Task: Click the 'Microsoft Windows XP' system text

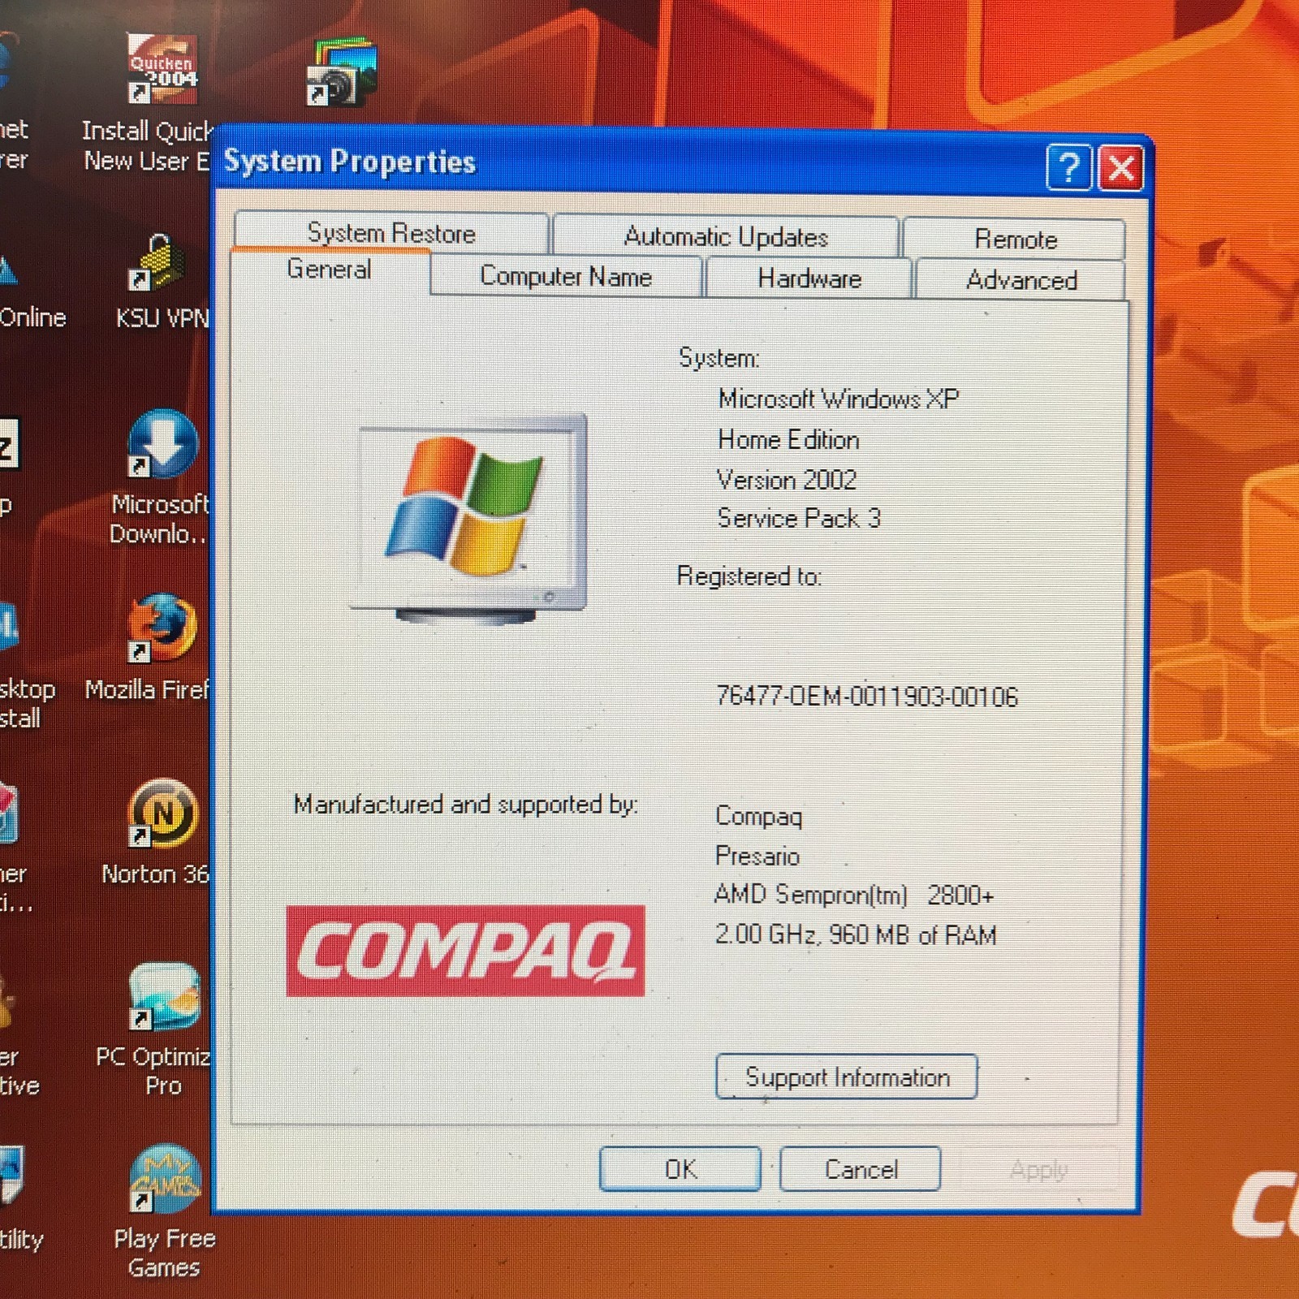Action: (839, 399)
